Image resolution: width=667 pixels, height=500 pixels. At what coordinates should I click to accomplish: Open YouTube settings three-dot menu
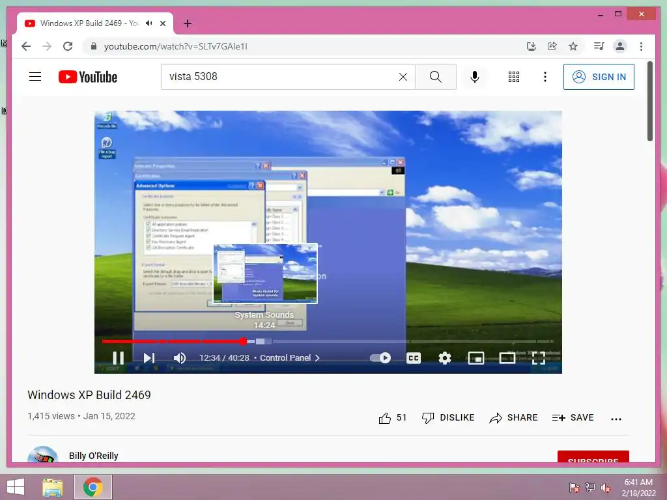tap(545, 77)
